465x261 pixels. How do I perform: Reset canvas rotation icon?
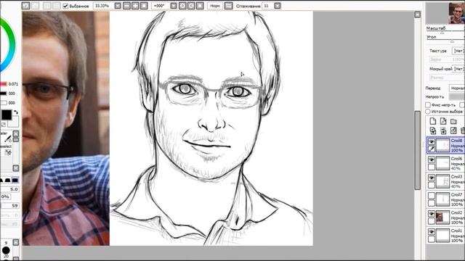[200, 6]
